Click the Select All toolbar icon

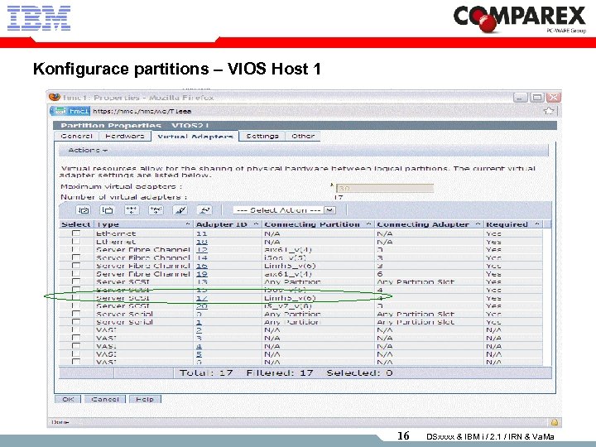pyautogui.click(x=84, y=209)
